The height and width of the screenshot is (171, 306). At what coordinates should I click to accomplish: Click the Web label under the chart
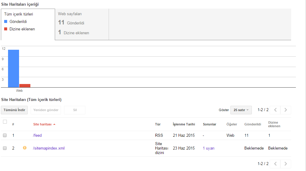(19, 91)
